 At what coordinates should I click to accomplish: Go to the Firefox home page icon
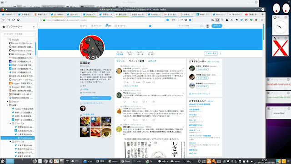coord(18,20)
